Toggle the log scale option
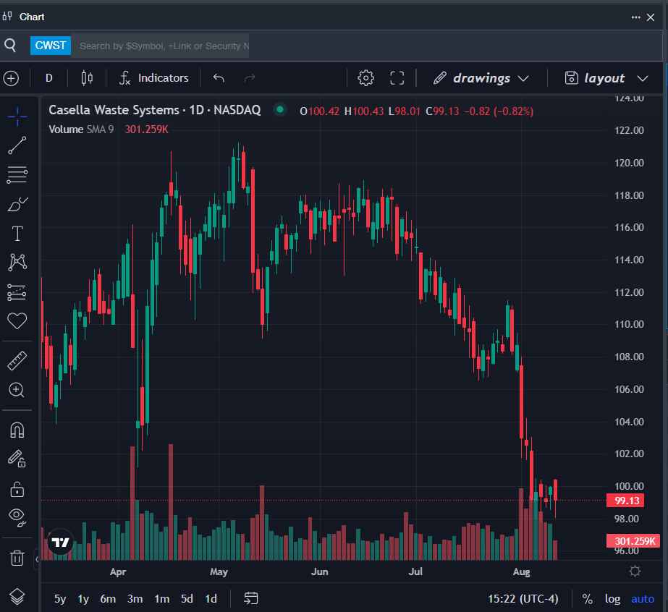The width and height of the screenshot is (668, 612). coord(612,599)
